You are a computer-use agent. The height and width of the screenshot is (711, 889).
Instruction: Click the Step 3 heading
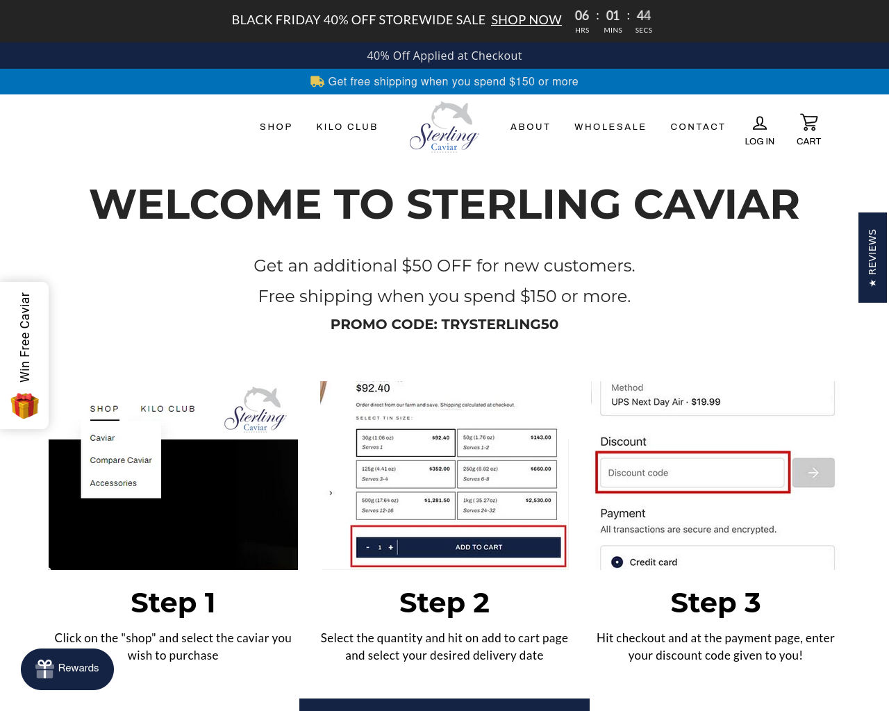coord(715,603)
